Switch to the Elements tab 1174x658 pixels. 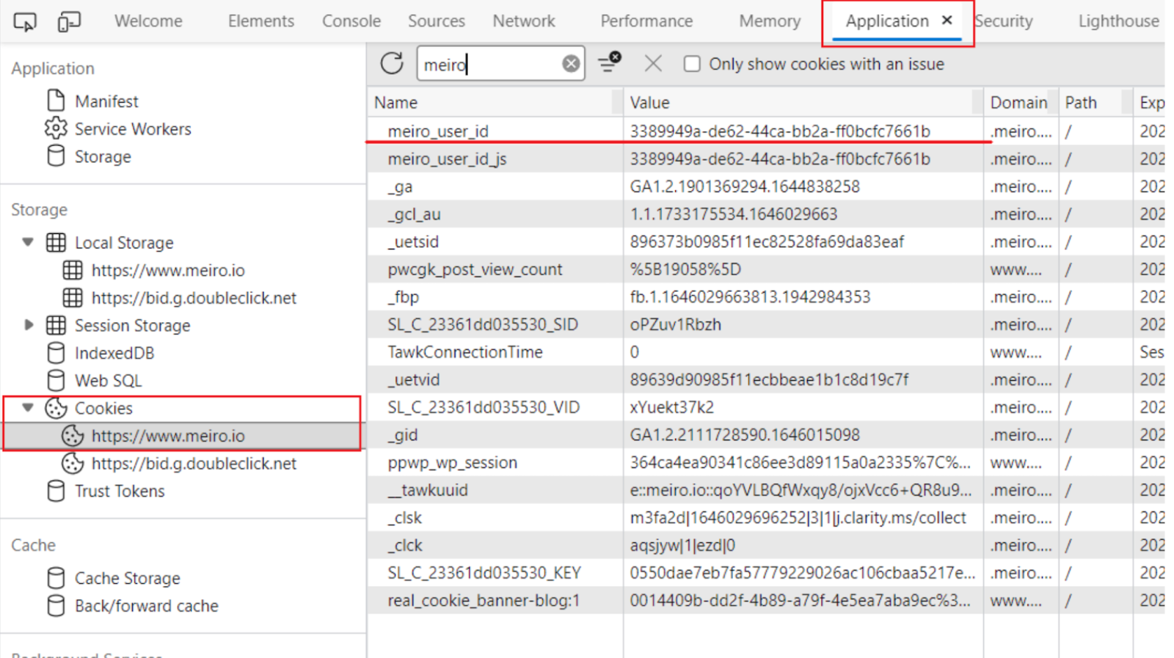[x=261, y=21]
